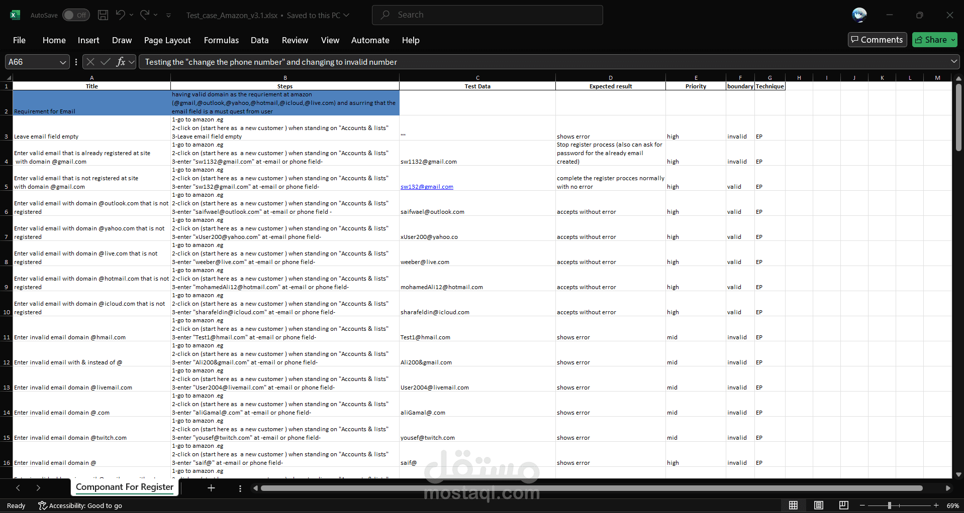Cancel entry using the X icon
964x513 pixels.
tap(90, 62)
